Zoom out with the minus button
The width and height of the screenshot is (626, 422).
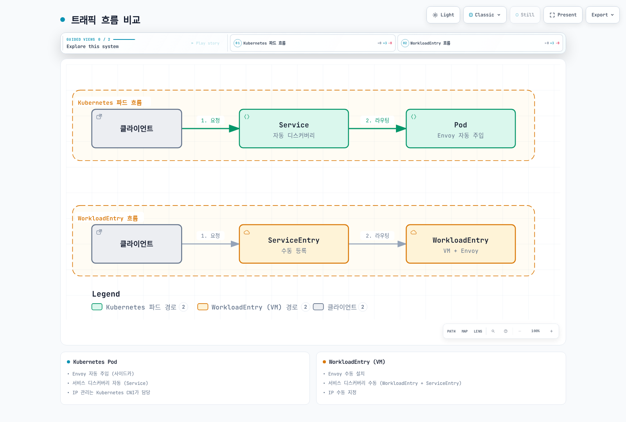pyautogui.click(x=520, y=331)
